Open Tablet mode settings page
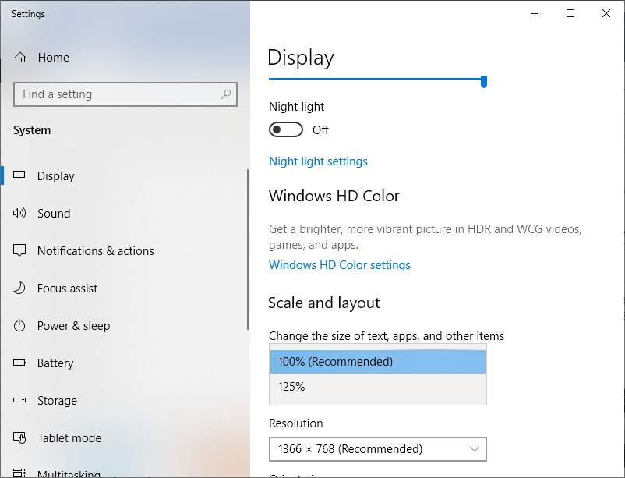Image resolution: width=625 pixels, height=478 pixels. click(x=69, y=438)
